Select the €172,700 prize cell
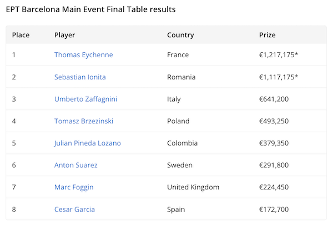This screenshot has height=230, width=333. pos(274,209)
